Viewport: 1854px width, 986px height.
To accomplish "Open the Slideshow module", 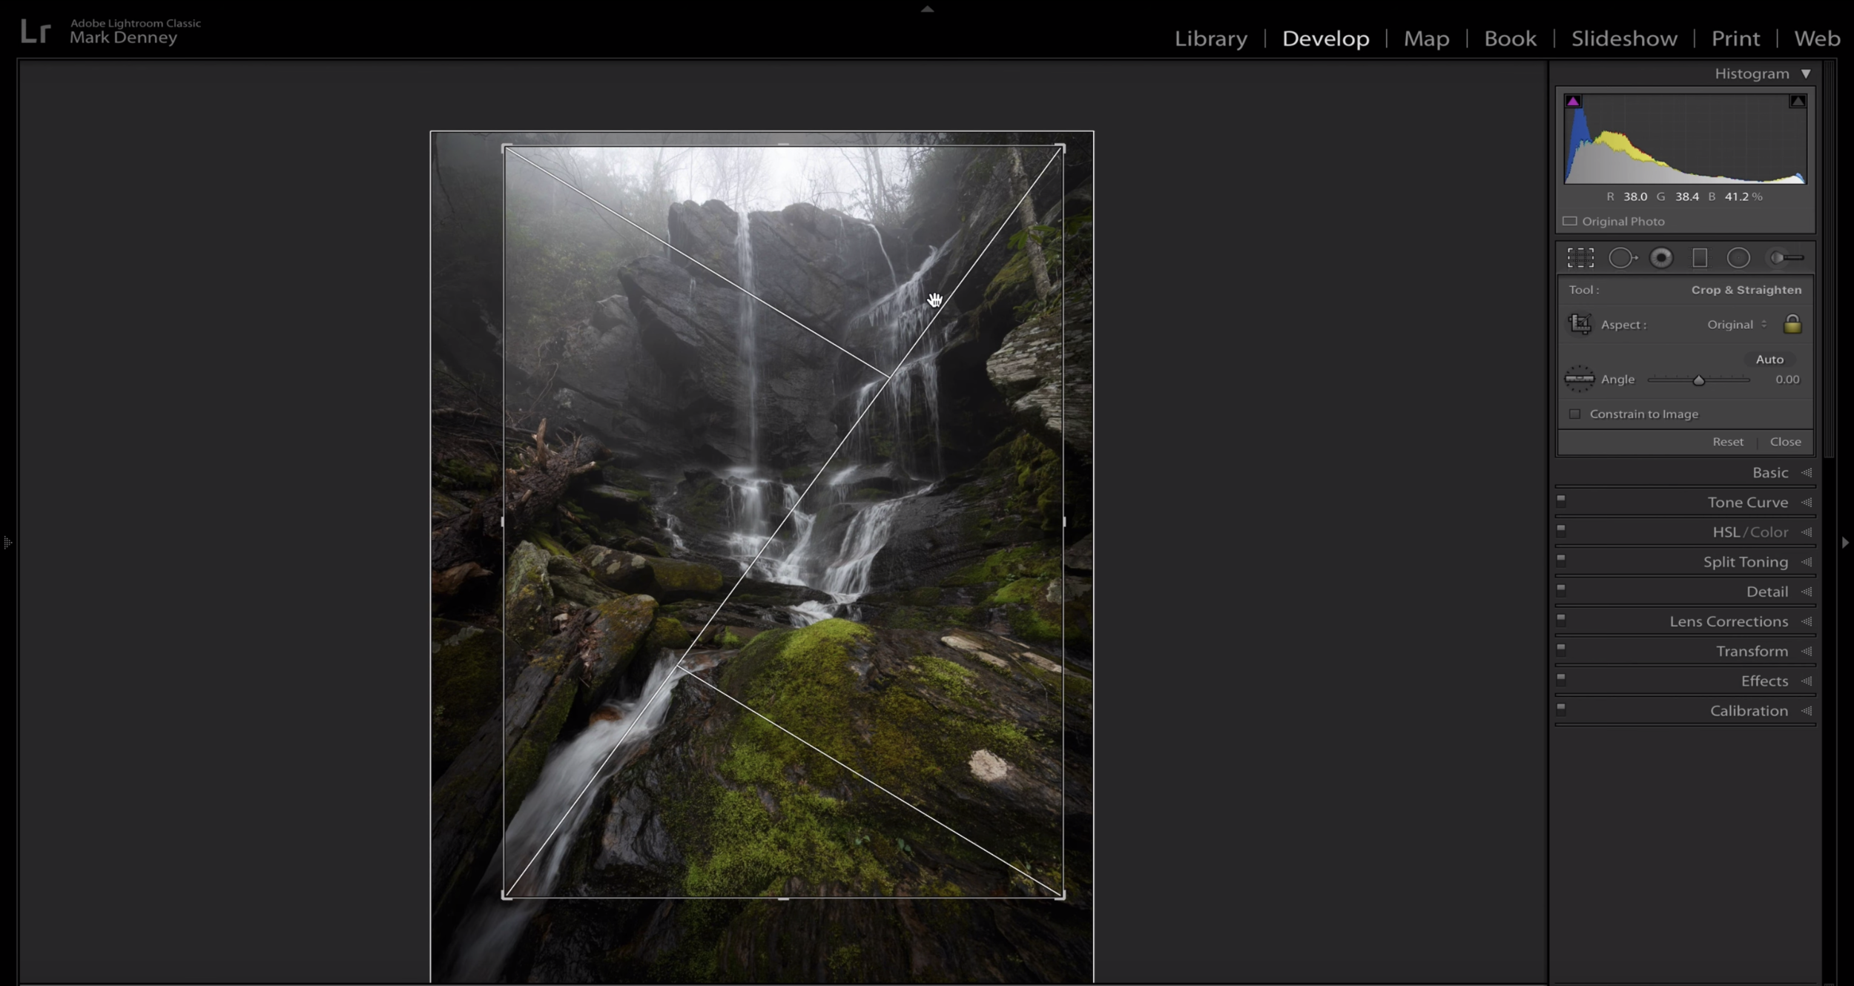I will click(x=1624, y=38).
